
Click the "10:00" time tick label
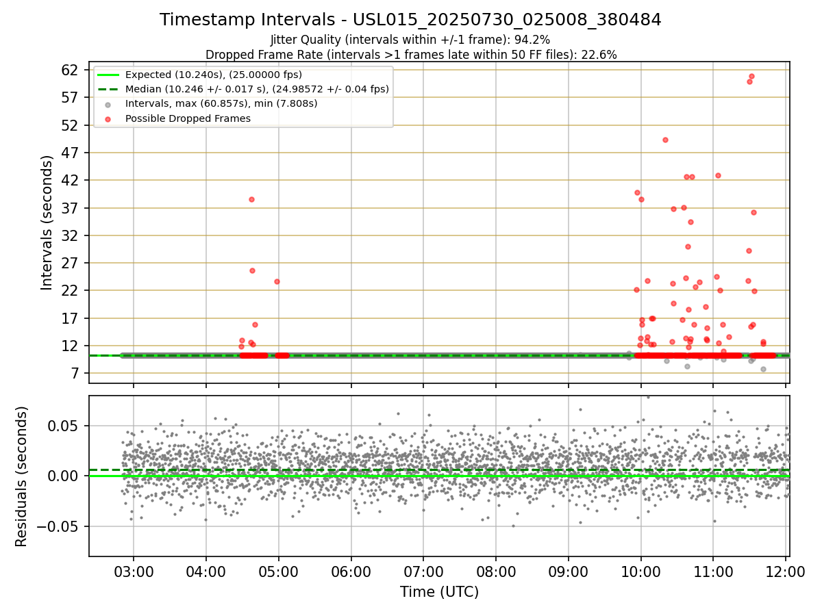coord(641,572)
